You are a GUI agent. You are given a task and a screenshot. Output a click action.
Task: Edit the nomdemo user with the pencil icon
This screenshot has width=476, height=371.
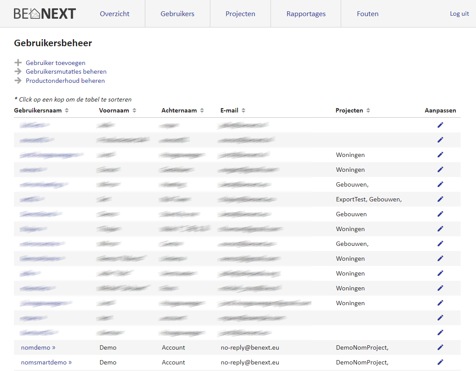440,347
